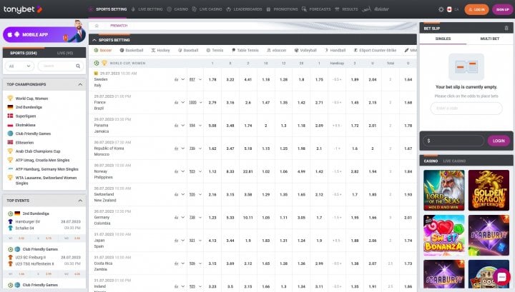Select the Basketball sport icon
This screenshot has width=515, height=292.
pyautogui.click(x=122, y=51)
